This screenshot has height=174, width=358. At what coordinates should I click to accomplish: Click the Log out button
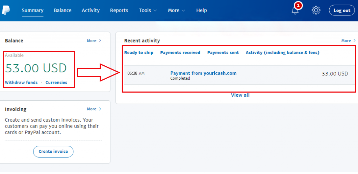[342, 10]
